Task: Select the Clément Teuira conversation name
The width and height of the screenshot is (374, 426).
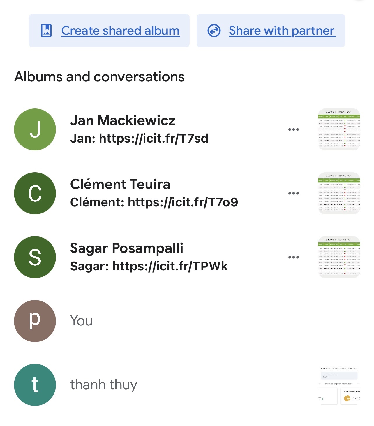Action: 120,184
